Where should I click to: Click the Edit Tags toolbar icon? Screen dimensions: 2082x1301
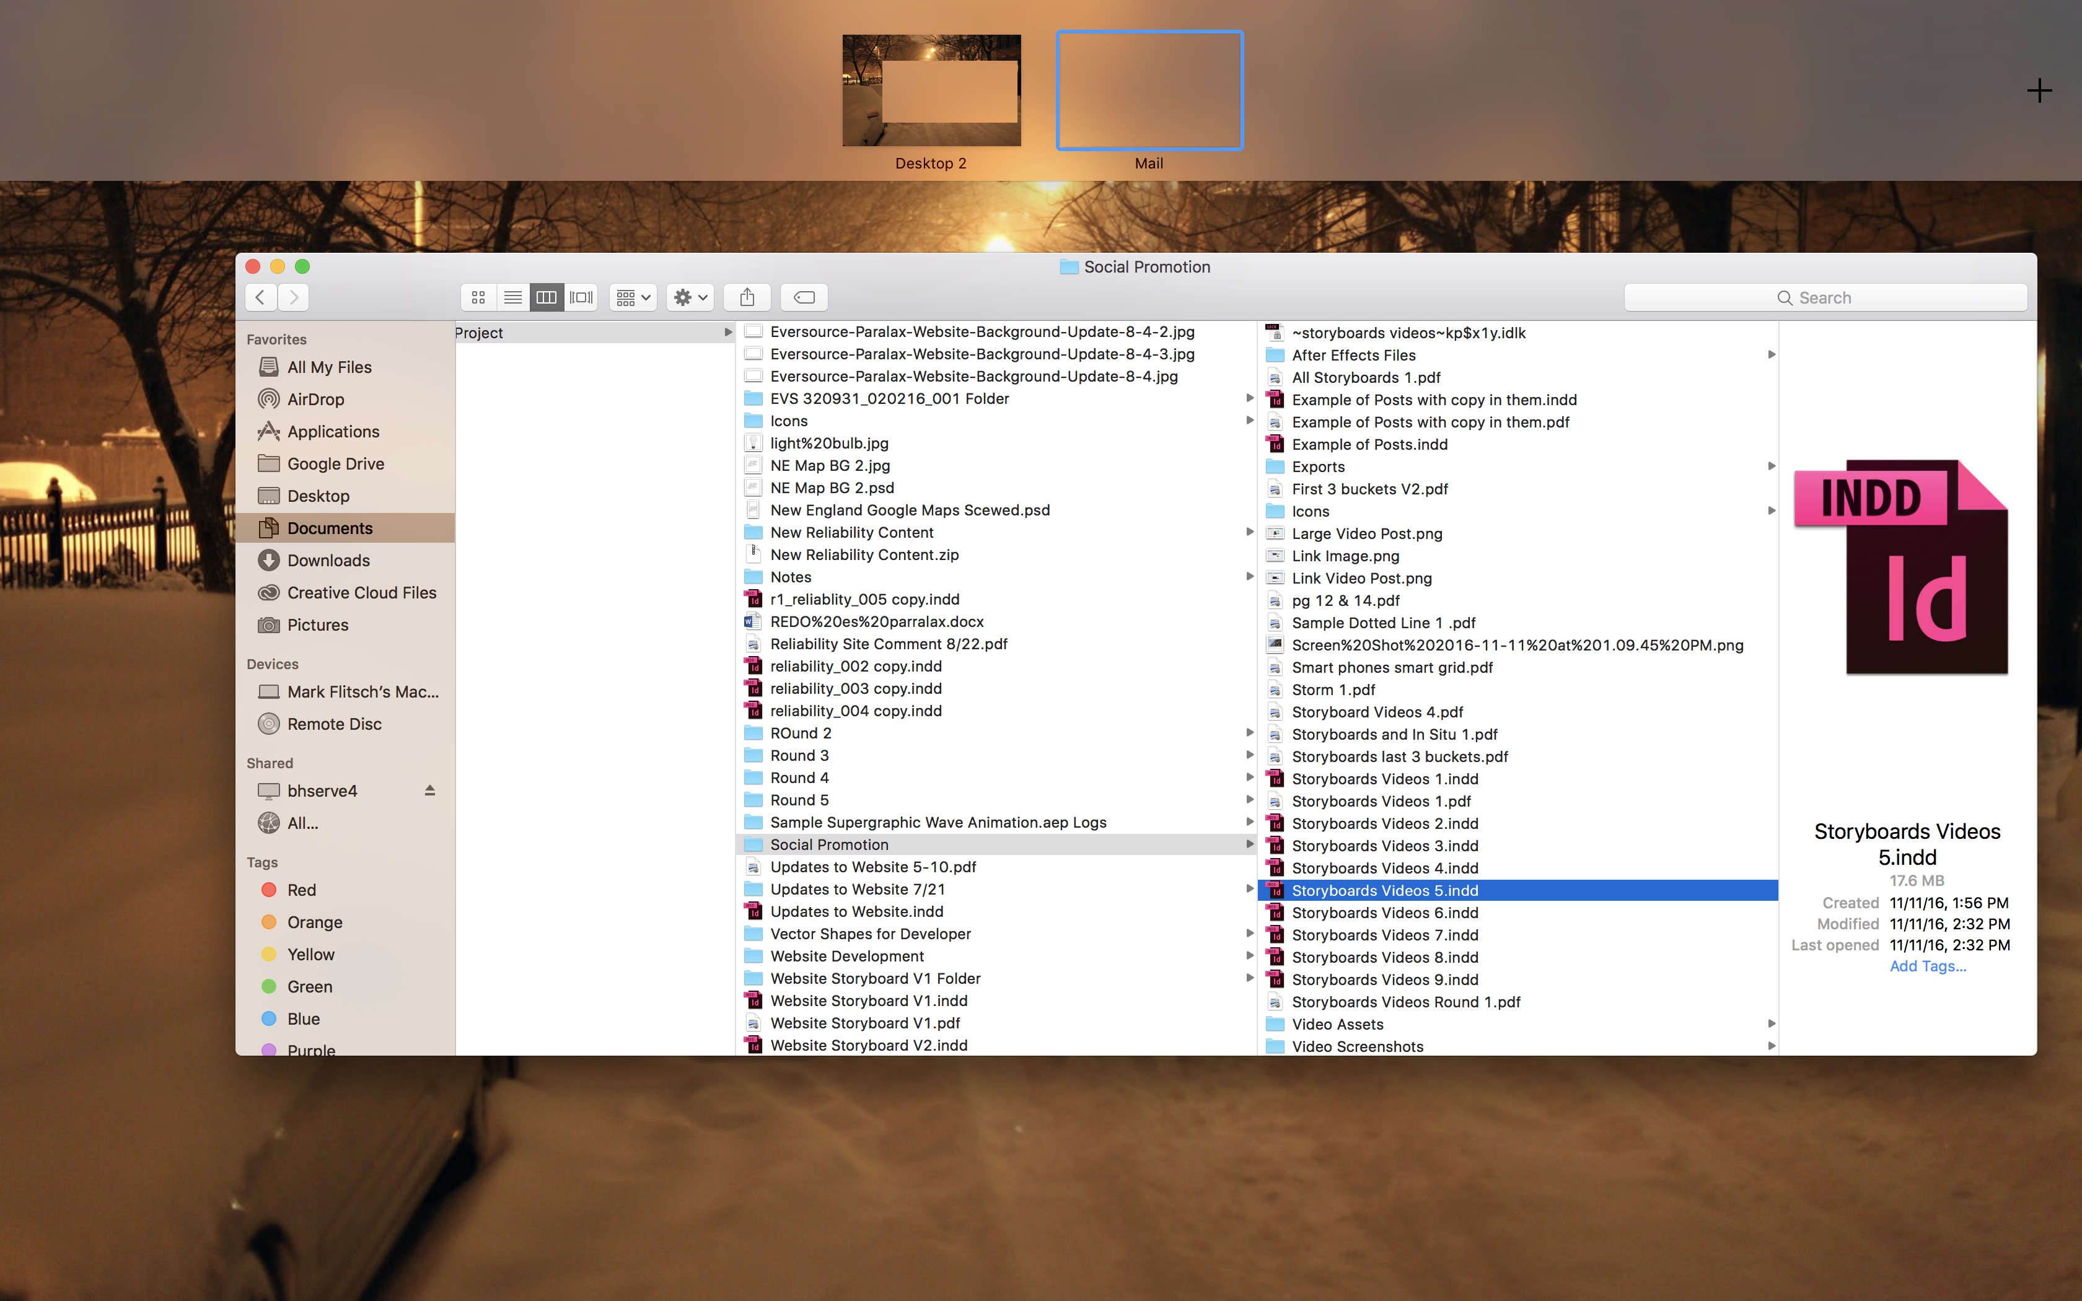pyautogui.click(x=804, y=297)
